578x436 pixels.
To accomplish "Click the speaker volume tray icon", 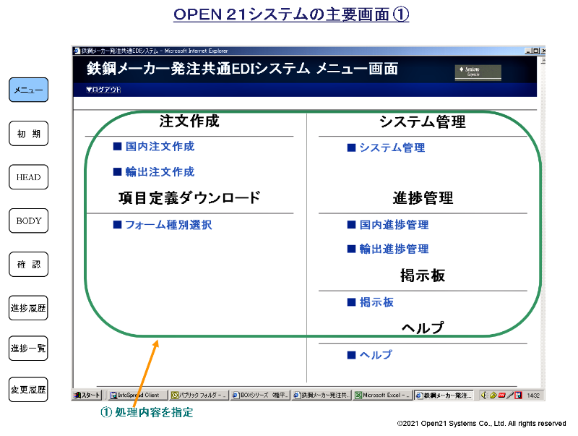I will click(x=484, y=395).
